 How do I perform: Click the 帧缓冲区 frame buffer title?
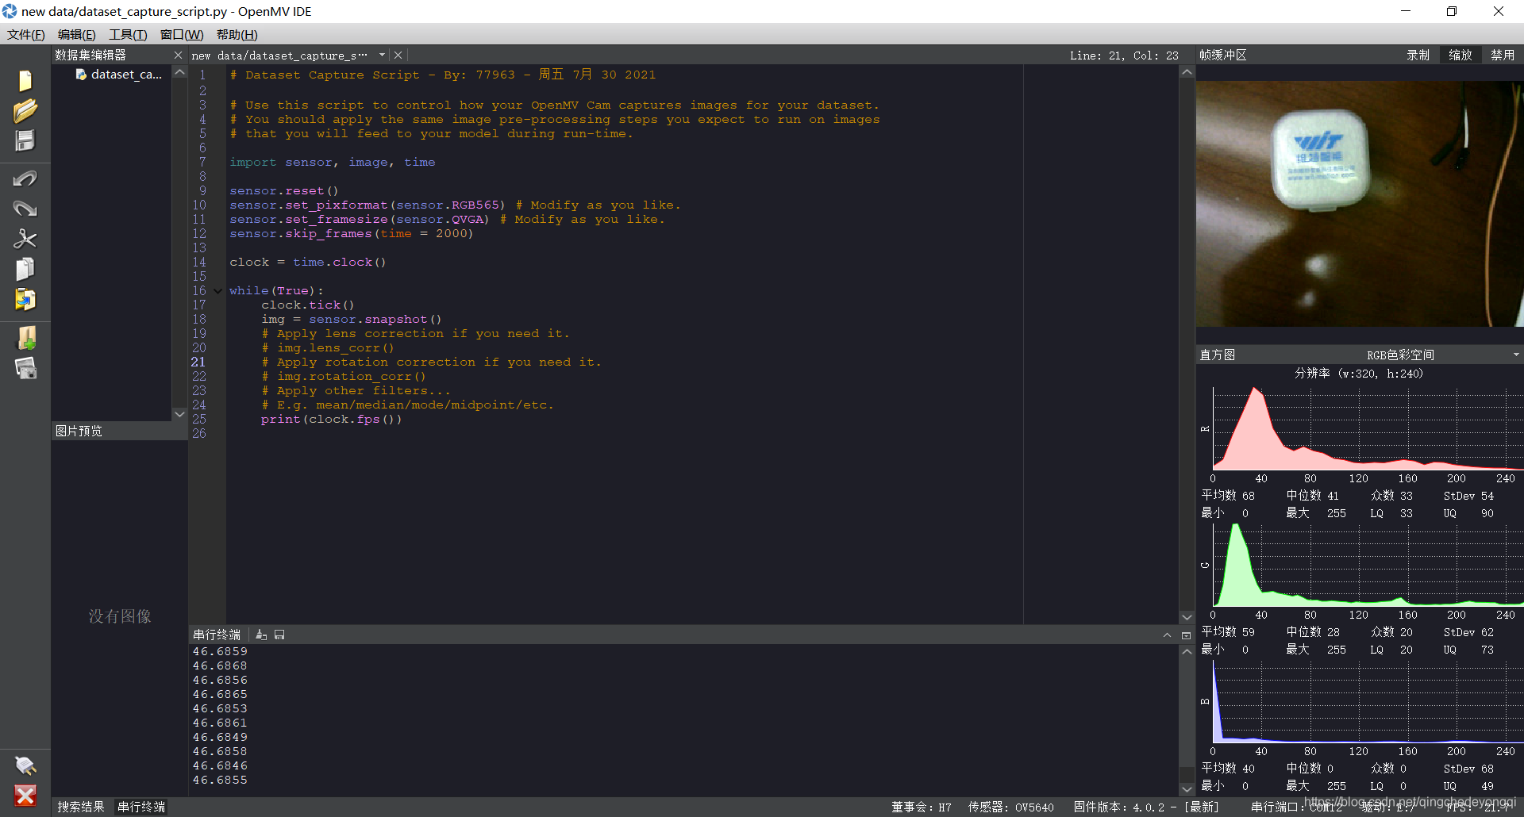point(1223,55)
